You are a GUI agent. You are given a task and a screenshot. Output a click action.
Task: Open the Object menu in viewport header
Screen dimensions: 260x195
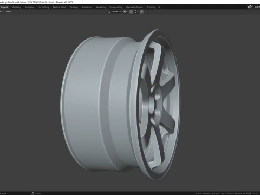[8, 12]
